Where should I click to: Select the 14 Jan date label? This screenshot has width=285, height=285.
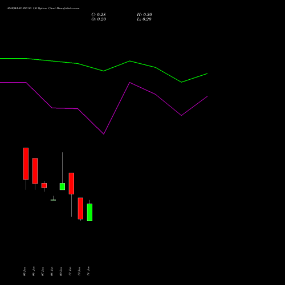pos(88,271)
